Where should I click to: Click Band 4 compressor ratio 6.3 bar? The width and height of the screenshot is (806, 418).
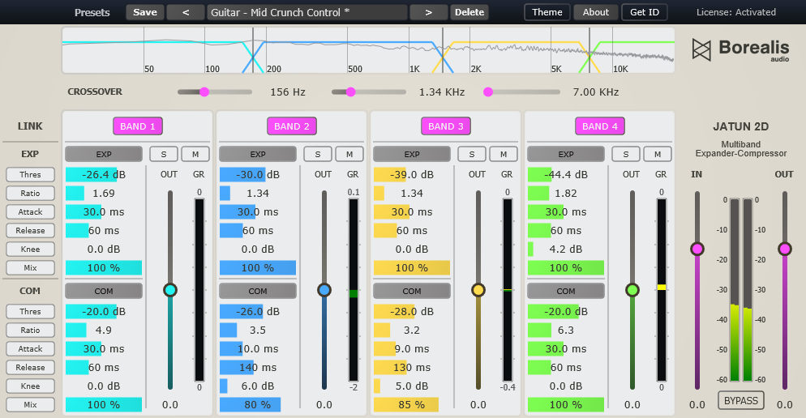[566, 331]
